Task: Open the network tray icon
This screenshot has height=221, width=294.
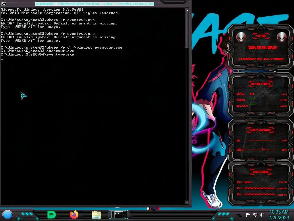Action: (255, 215)
